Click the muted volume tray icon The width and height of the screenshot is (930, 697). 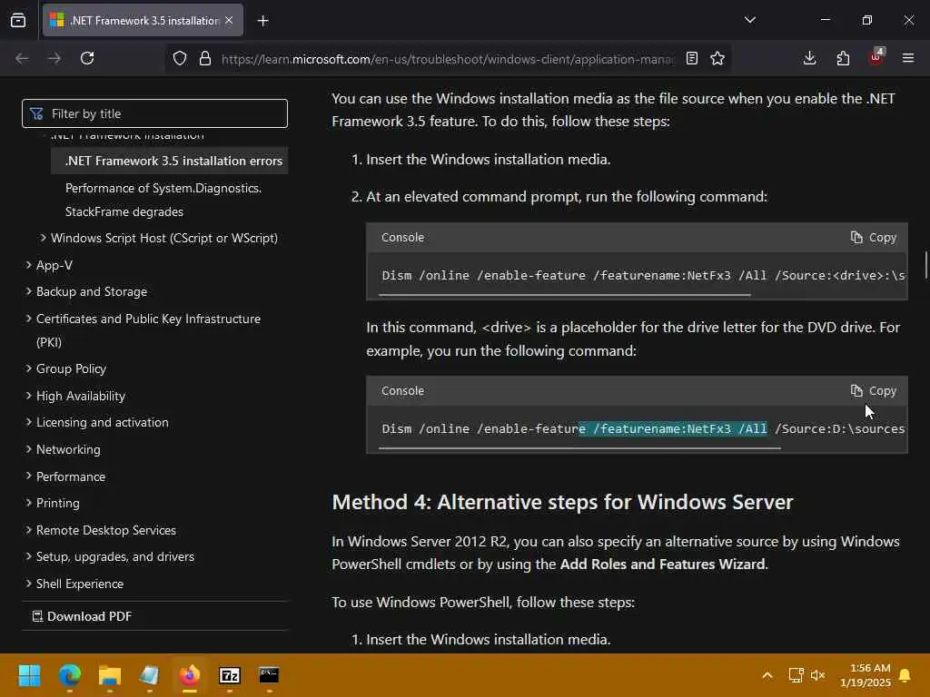pos(818,675)
